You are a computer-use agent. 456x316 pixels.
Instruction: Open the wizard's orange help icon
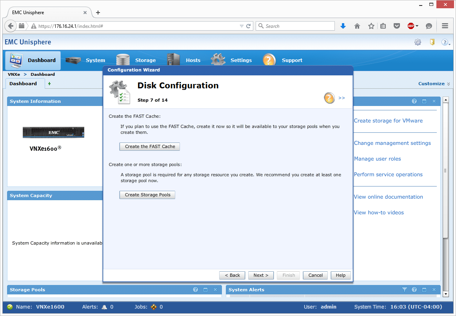[x=329, y=98]
